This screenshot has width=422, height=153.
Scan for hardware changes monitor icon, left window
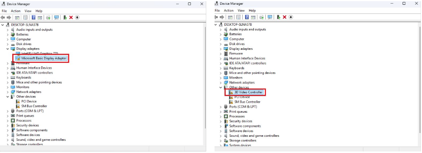click(x=56, y=17)
